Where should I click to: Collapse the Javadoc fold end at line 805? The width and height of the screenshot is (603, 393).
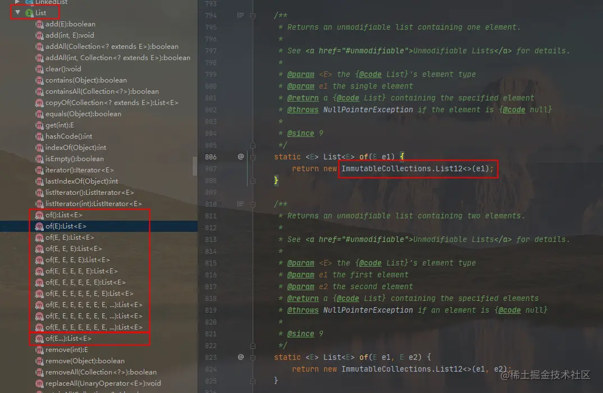pyautogui.click(x=253, y=145)
